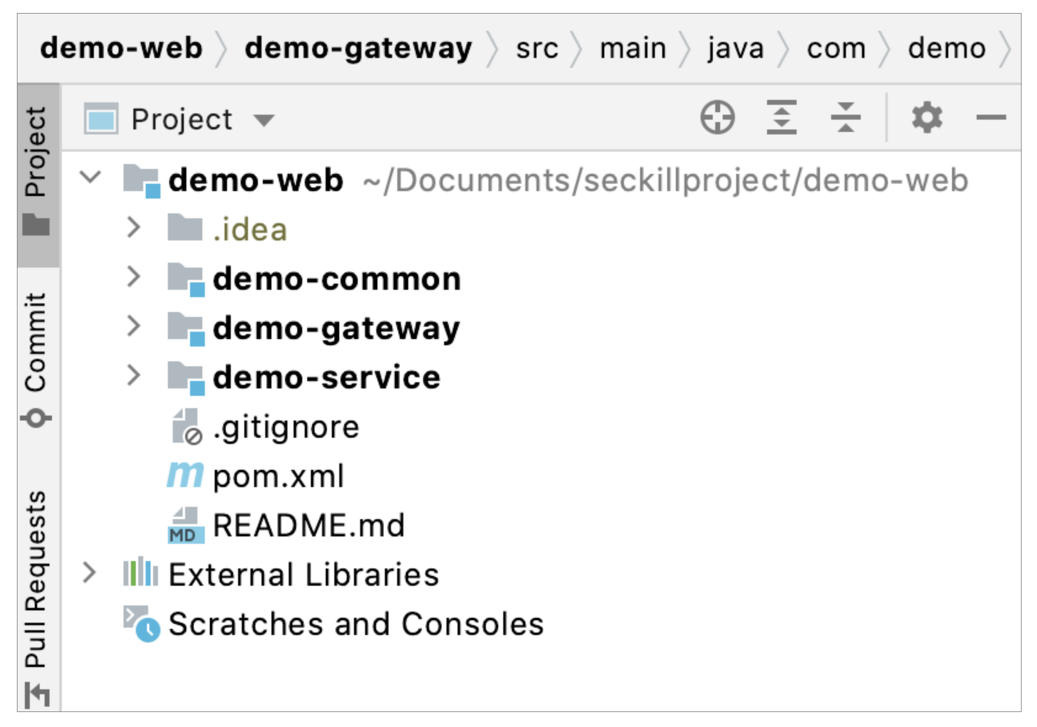Viewport: 1037px width, 727px height.
Task: Expand the demo-gateway module chevron
Action: [133, 326]
